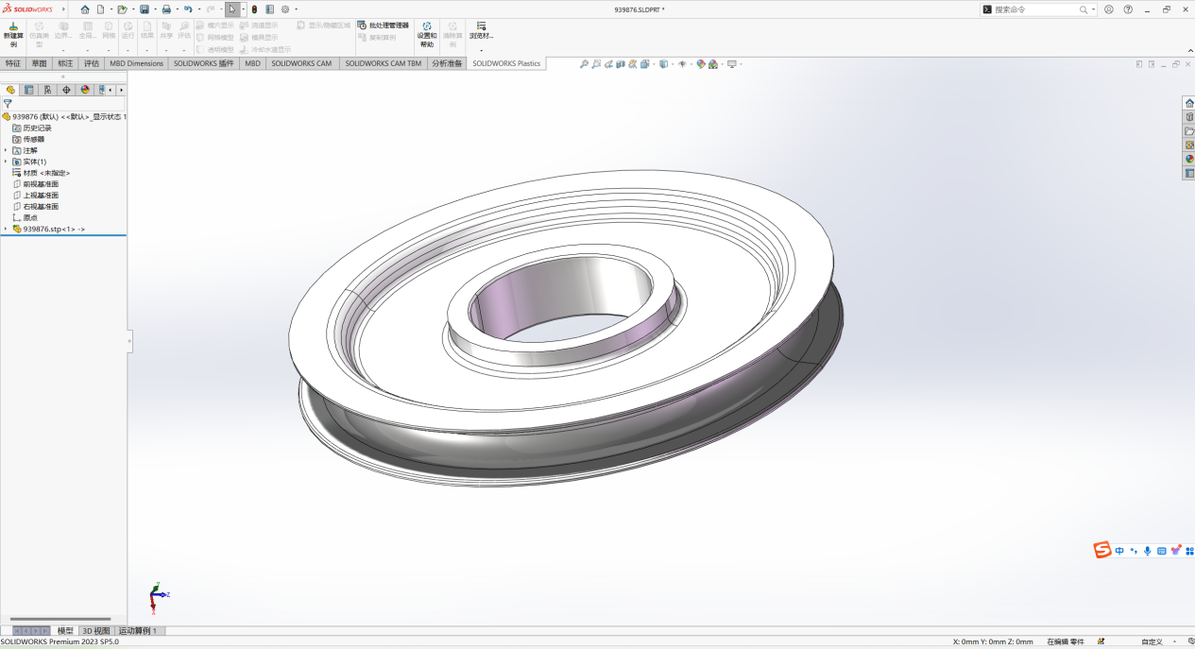Toggle the left panel collapse handle
1195x649 pixels.
129,341
